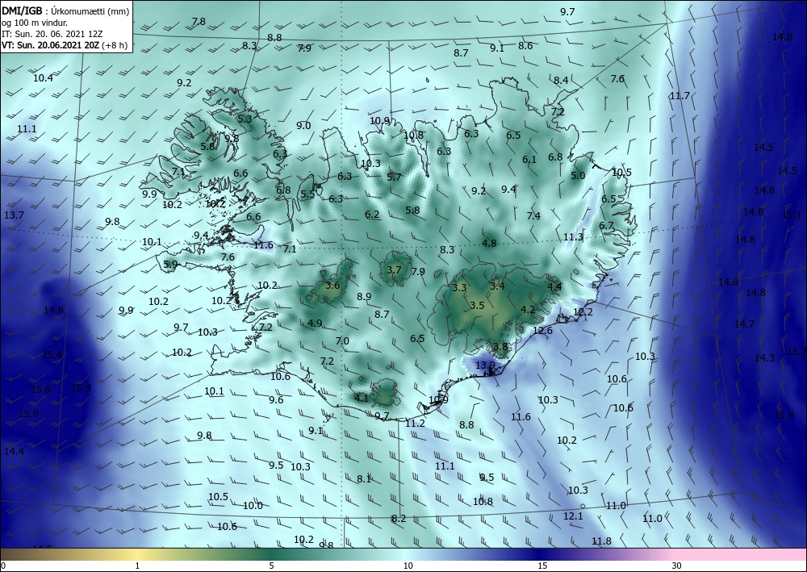Click the 7.4 value on the map
Image resolution: width=807 pixels, height=572 pixels.
tap(533, 216)
